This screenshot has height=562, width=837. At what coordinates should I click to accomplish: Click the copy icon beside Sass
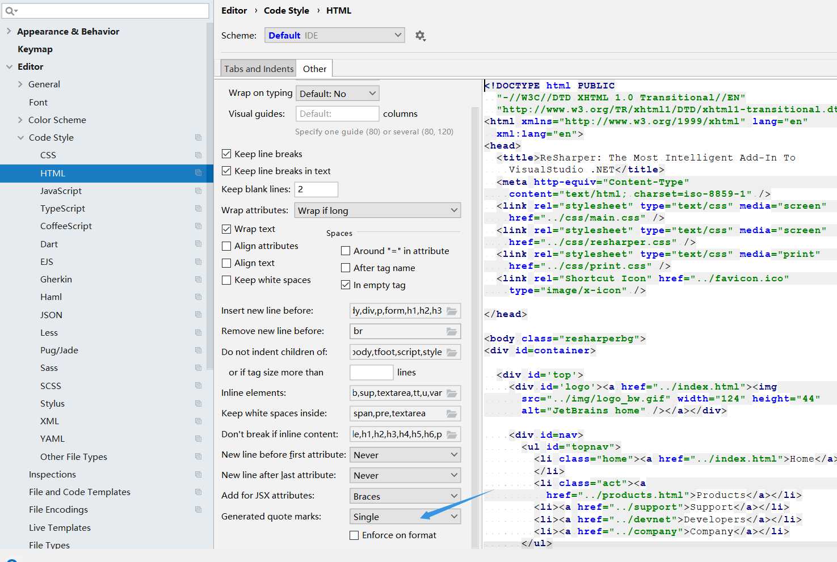click(x=198, y=367)
